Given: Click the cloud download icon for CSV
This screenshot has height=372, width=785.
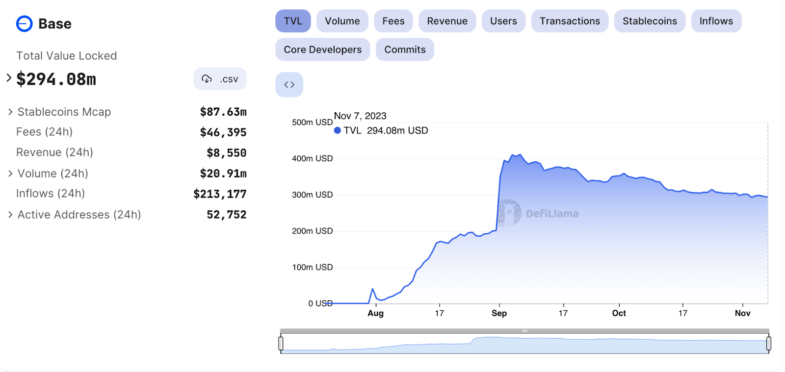Looking at the screenshot, I should [207, 79].
